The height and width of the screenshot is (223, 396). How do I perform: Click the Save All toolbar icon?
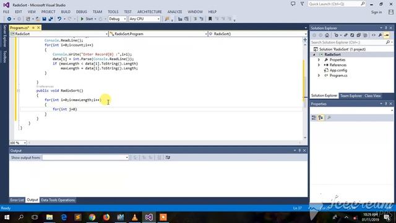(x=51, y=19)
